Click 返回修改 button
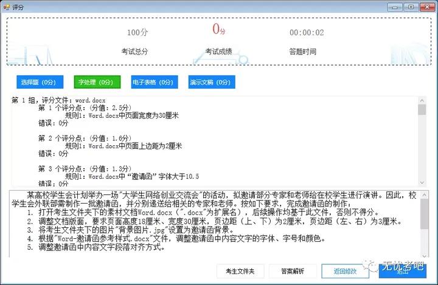 [x=345, y=271]
